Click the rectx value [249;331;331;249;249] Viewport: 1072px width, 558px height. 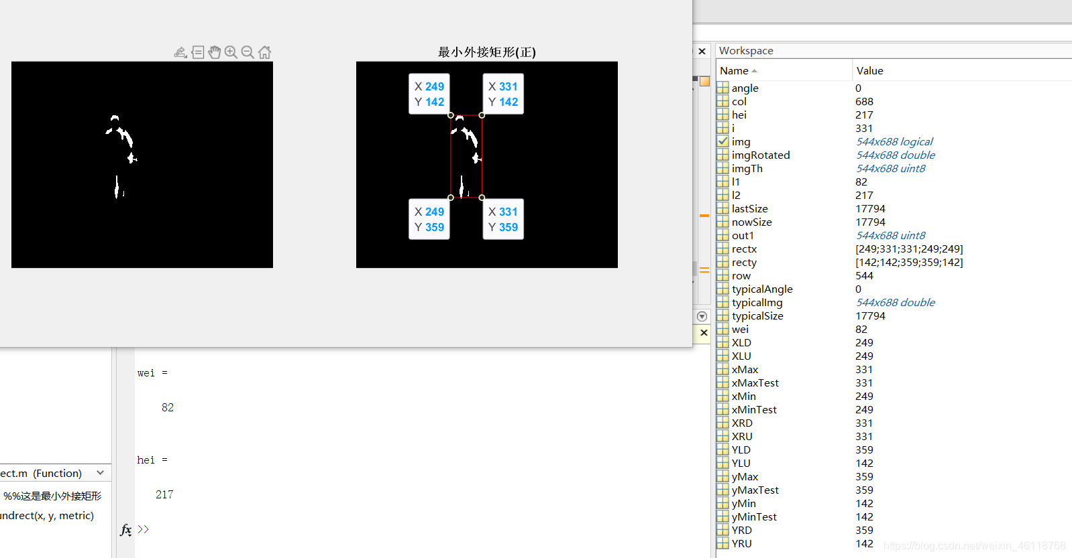click(x=909, y=249)
